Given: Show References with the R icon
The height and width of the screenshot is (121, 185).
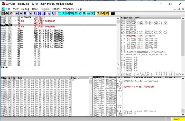Looking at the screenshot, I should 84,13.
